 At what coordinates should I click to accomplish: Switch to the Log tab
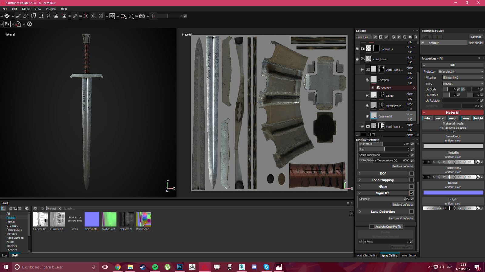click(5, 255)
